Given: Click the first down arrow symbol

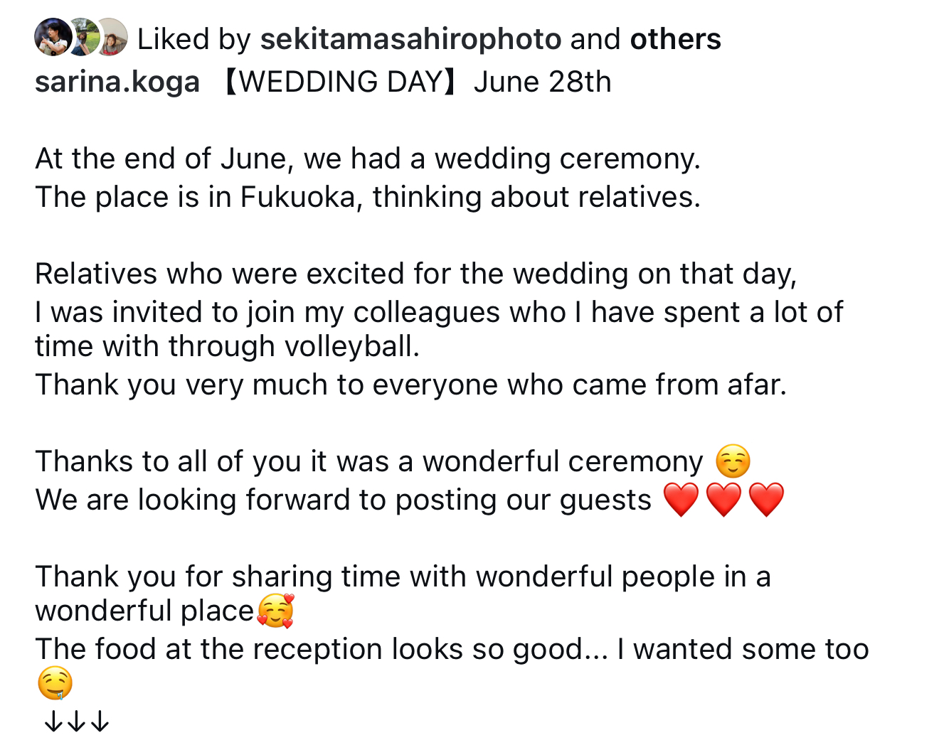Looking at the screenshot, I should click(54, 722).
